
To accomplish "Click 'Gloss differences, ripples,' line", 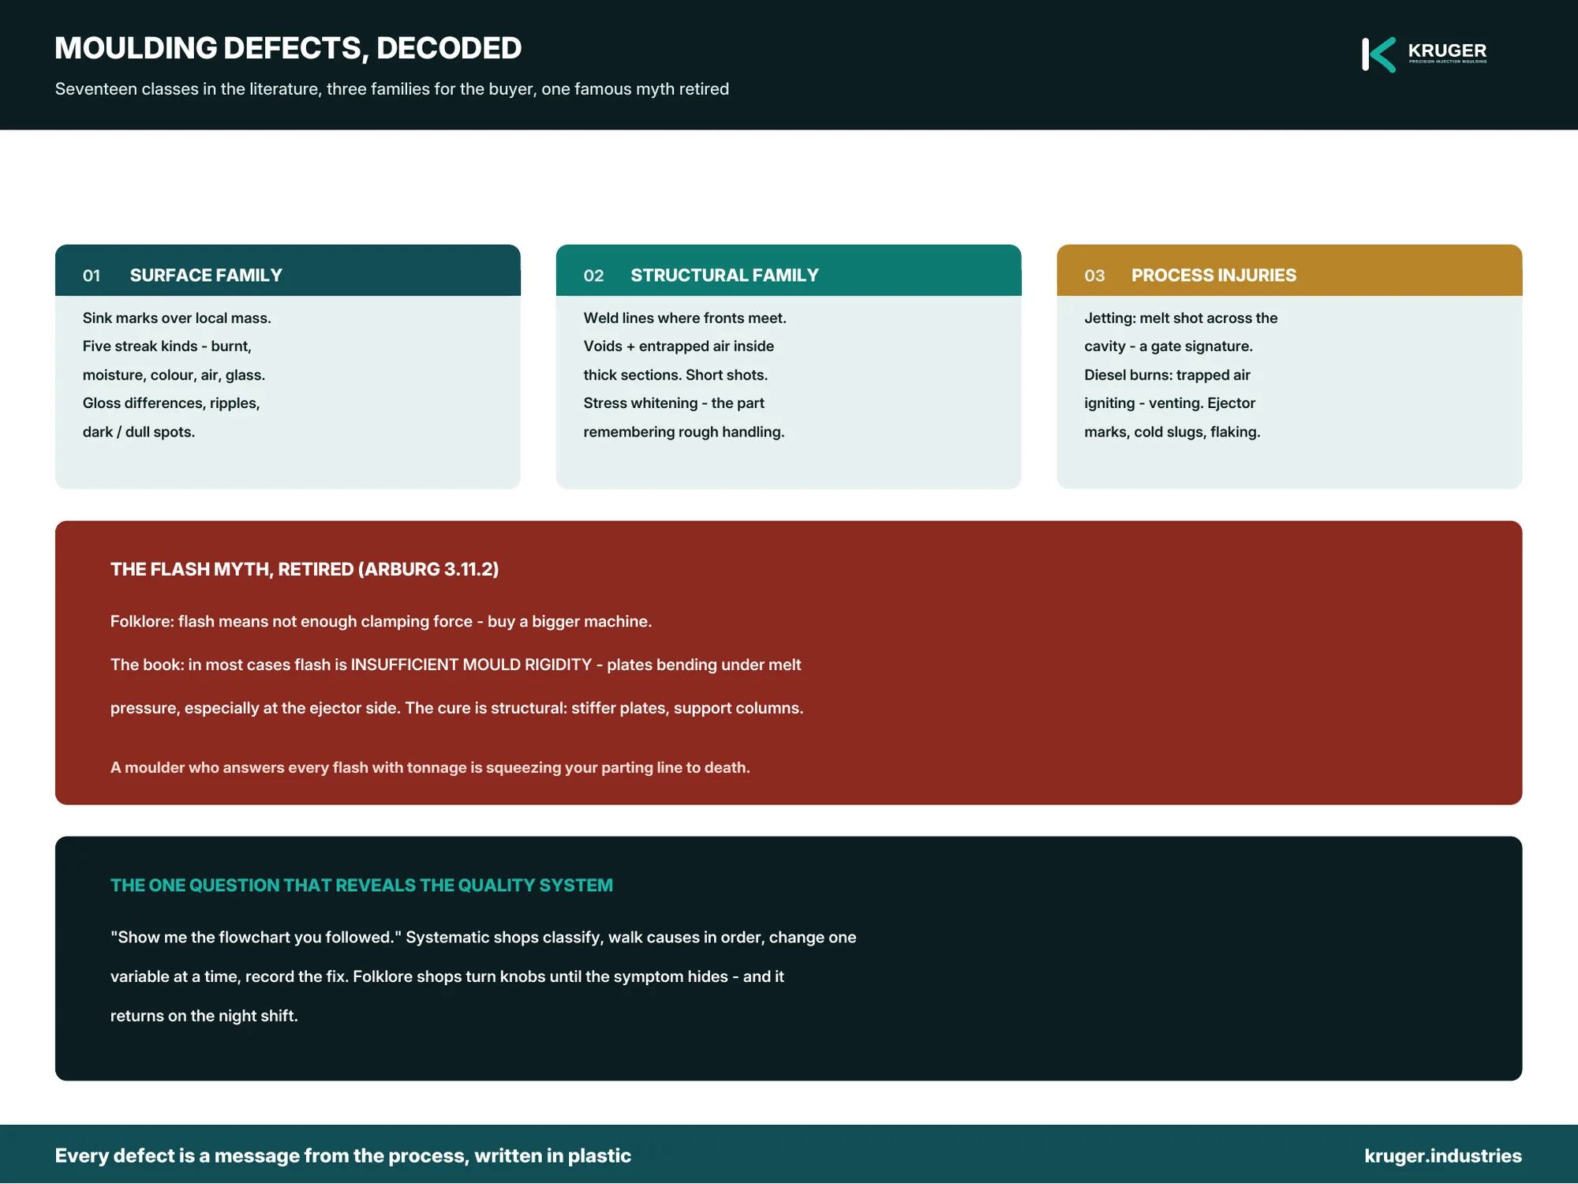I will (x=171, y=403).
